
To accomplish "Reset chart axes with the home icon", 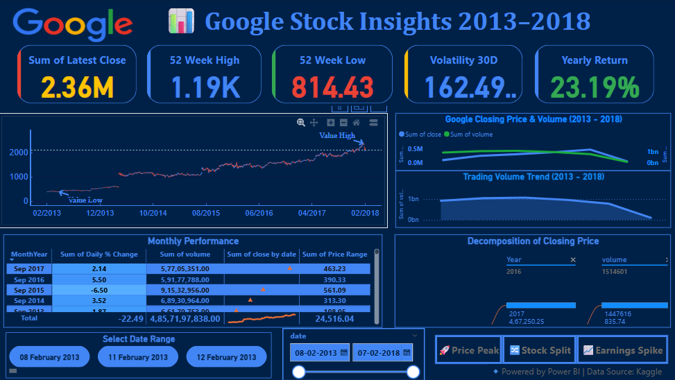I will (356, 123).
